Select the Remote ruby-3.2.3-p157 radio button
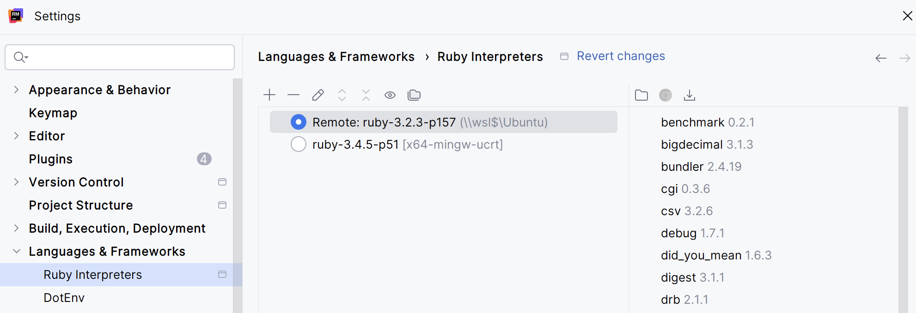The image size is (916, 313). pyautogui.click(x=299, y=122)
